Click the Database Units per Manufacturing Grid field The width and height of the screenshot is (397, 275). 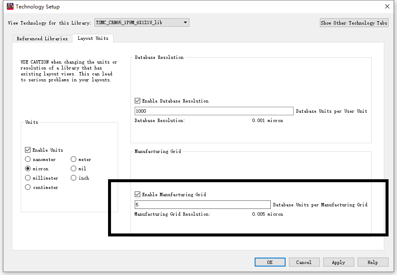[203, 205]
